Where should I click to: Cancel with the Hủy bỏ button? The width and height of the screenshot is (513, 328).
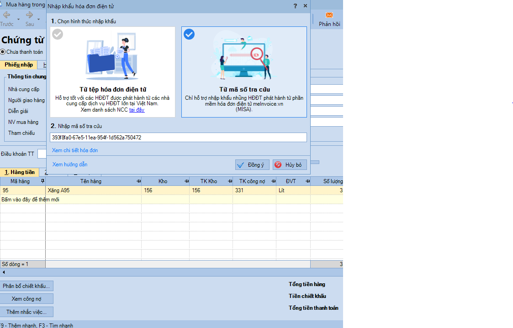coord(290,164)
